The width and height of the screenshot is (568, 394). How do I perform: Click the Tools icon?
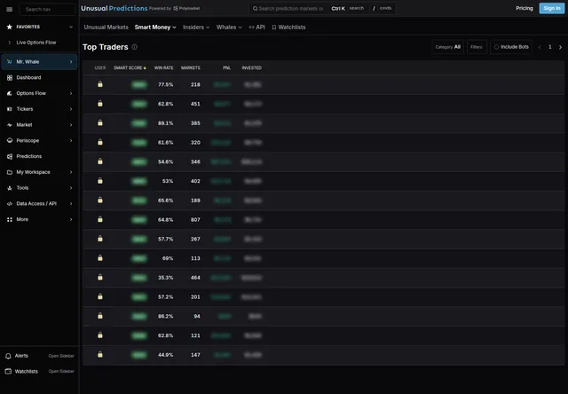[10, 188]
